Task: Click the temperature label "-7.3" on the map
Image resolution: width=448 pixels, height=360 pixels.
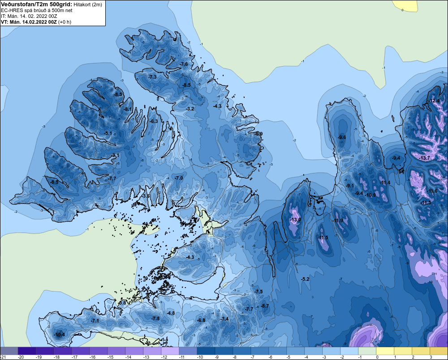Action: (x=152, y=77)
